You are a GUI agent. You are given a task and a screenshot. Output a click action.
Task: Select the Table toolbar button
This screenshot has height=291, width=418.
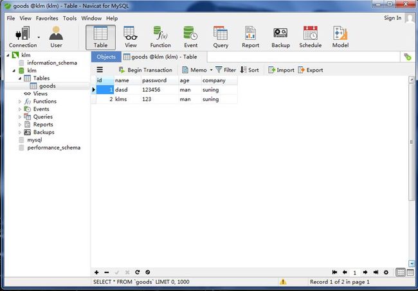[x=100, y=37]
